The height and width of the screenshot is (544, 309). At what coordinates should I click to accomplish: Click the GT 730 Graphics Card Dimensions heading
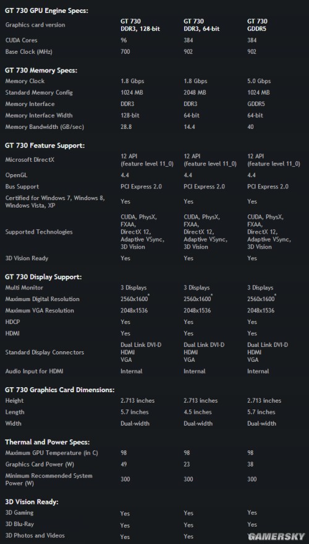[60, 390]
